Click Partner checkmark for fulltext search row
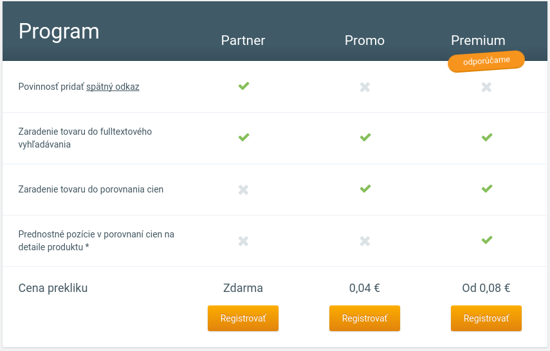This screenshot has height=351, width=550. tap(243, 137)
